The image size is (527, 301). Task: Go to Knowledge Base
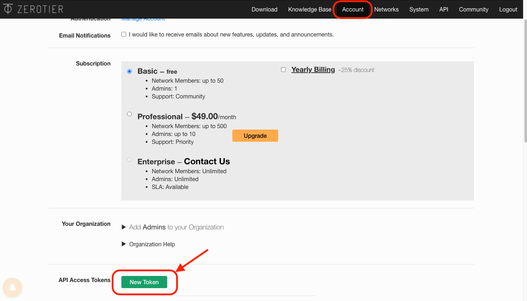point(310,9)
